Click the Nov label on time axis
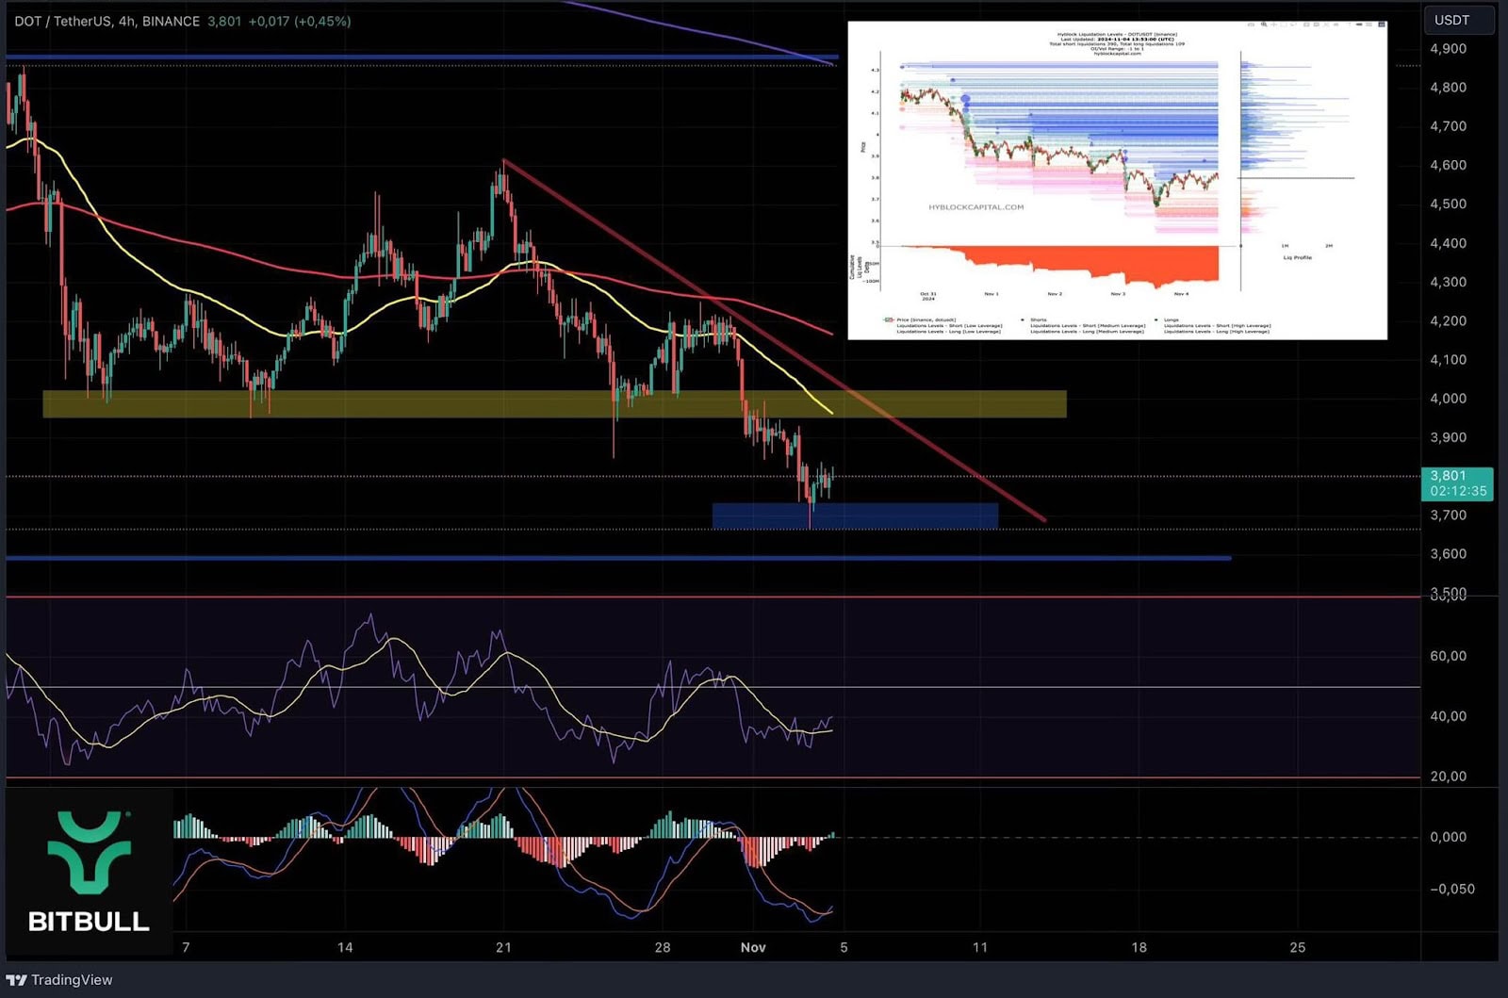The width and height of the screenshot is (1508, 998). (x=752, y=947)
